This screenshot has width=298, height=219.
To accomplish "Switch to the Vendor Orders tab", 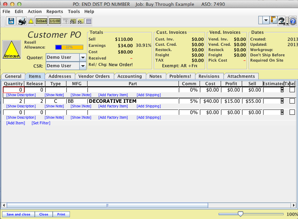I will tap(94, 76).
